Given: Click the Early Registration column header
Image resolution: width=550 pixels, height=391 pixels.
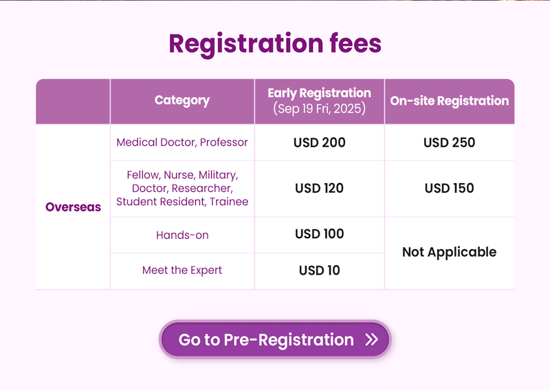Looking at the screenshot, I should click(320, 101).
